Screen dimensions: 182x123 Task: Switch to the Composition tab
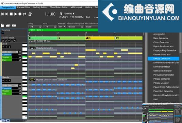[8, 7]
